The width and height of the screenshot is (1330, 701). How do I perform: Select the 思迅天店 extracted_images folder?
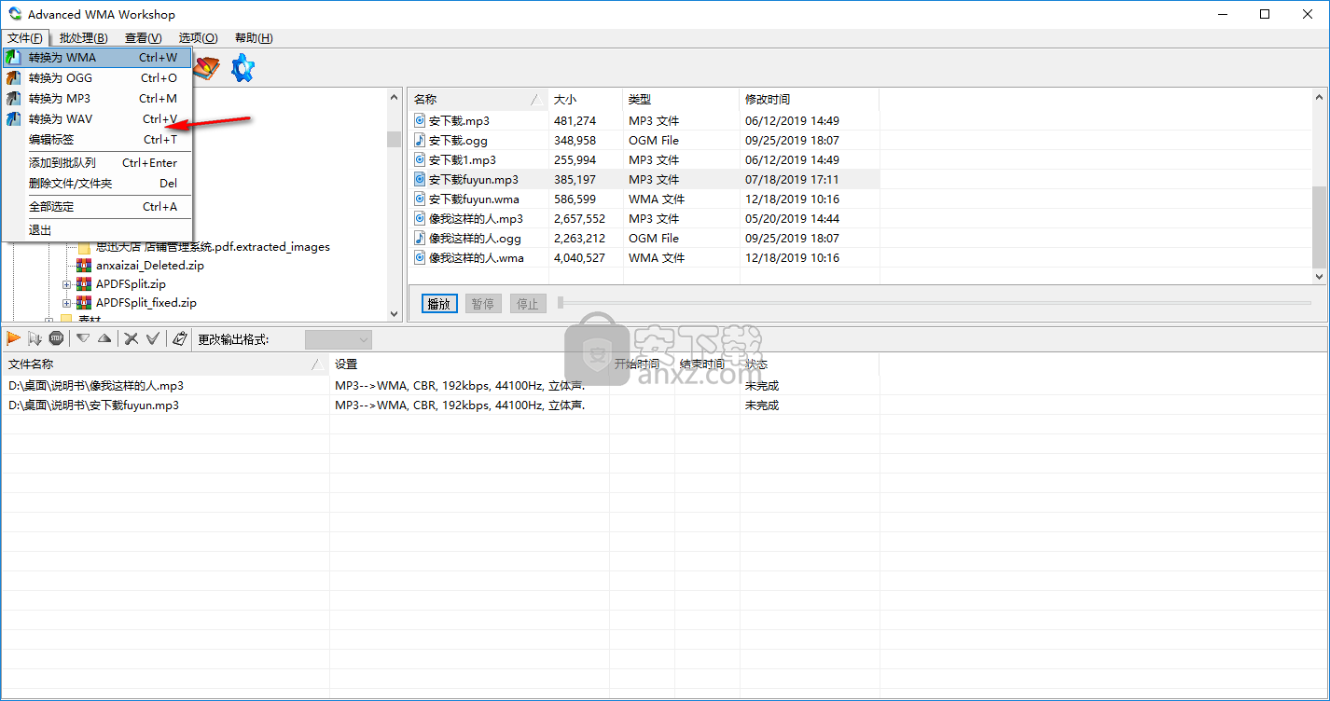pyautogui.click(x=213, y=247)
